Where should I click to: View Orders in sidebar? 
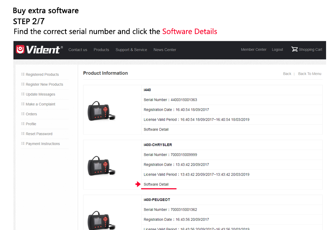click(31, 114)
